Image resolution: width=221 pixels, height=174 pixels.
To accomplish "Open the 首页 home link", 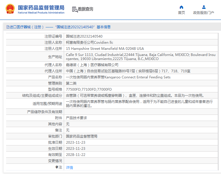I will (x=181, y=13).
